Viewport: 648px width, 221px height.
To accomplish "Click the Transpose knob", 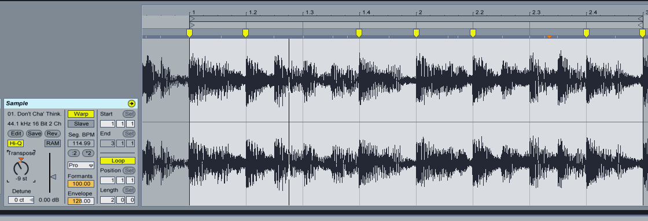I will coord(21,167).
